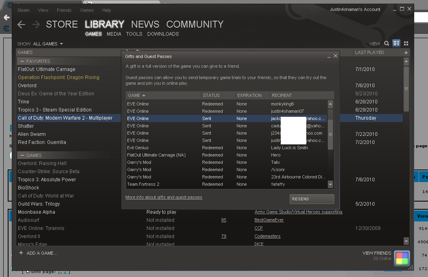Collapse the Games category section
The height and width of the screenshot is (277, 428).
22,155
